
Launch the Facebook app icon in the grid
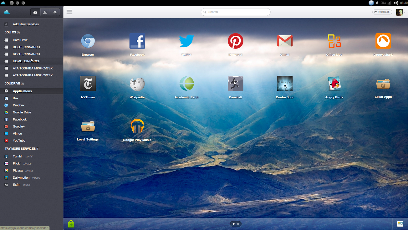pos(137,41)
